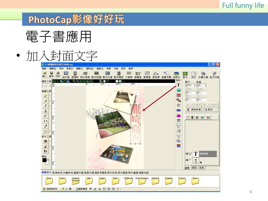268x201 pixels.
Task: Click the 變更資料夾 button
Action: tap(50, 189)
